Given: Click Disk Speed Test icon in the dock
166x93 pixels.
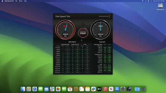Looking at the screenshot, I should click(129, 89).
